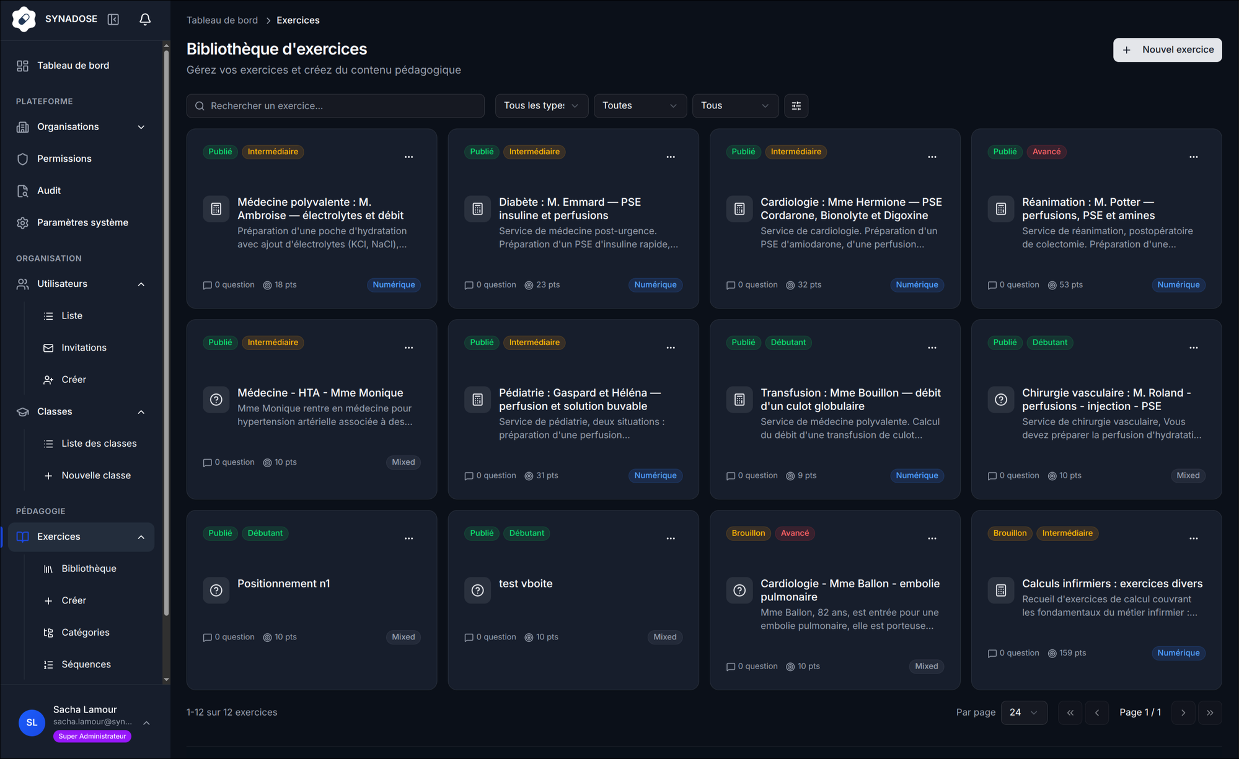1239x759 pixels.
Task: Open the notifications bell
Action: point(145,19)
